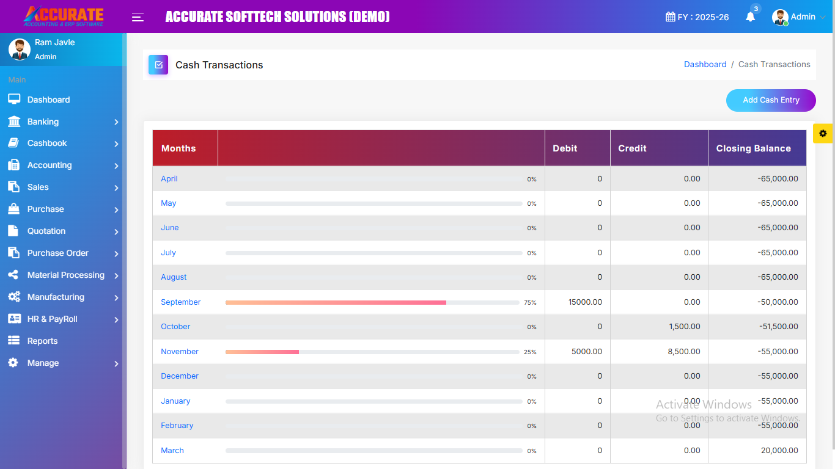Click the Banking building icon

point(14,122)
